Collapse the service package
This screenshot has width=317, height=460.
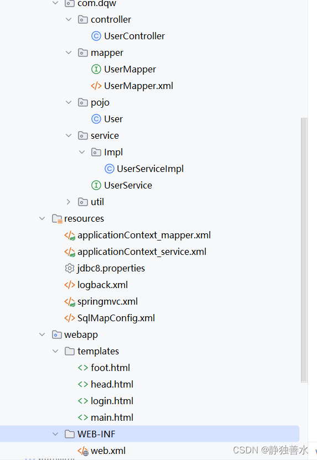[69, 135]
